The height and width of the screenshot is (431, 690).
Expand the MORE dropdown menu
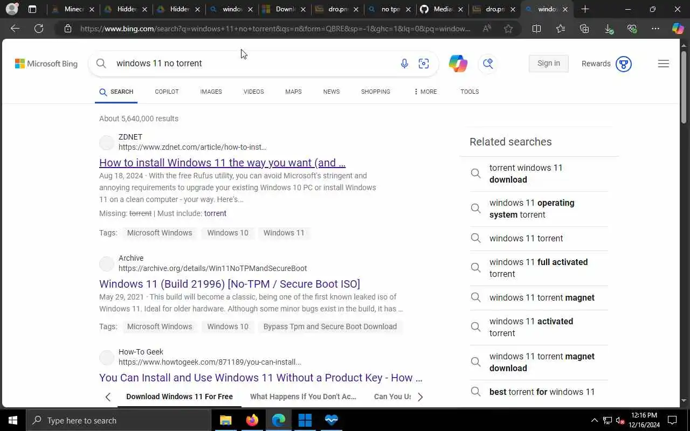click(x=425, y=92)
